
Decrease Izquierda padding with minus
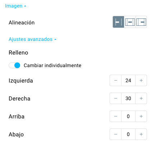pos(116,80)
